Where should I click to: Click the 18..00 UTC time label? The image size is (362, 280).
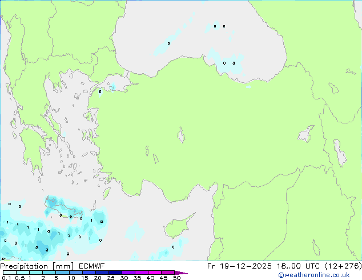pos(298,266)
